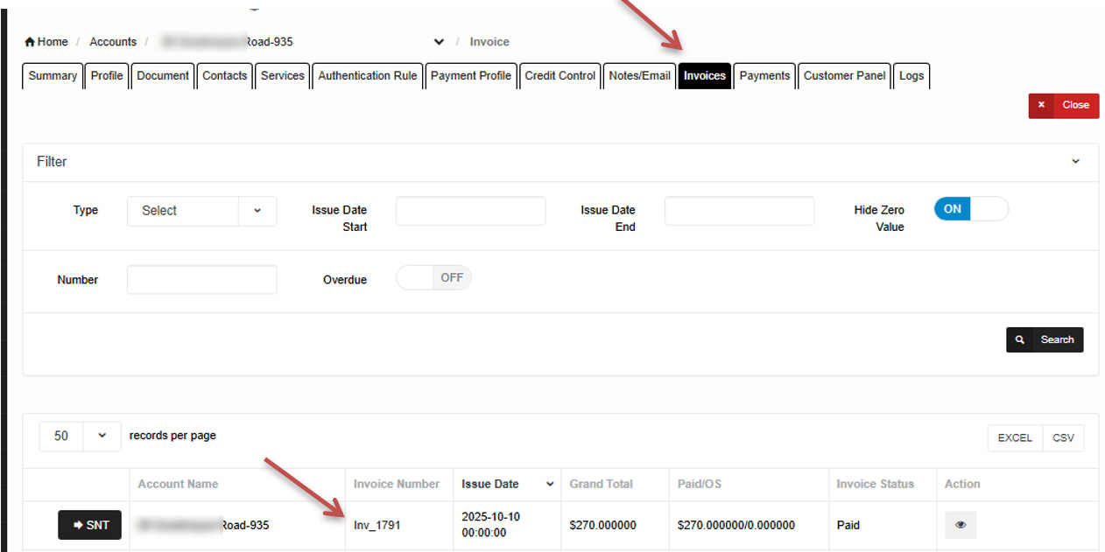Export the invoice list as CSV
The width and height of the screenshot is (1105, 552).
tap(1063, 438)
